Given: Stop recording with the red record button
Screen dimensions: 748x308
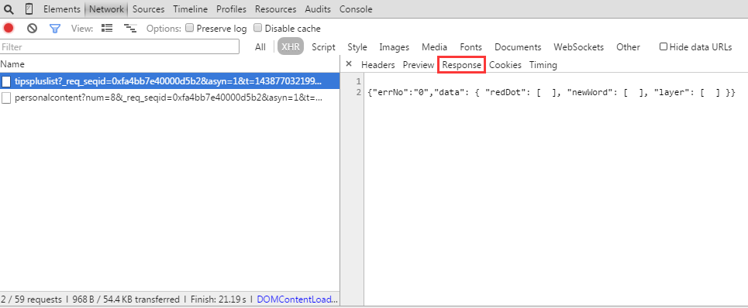Looking at the screenshot, I should point(9,28).
